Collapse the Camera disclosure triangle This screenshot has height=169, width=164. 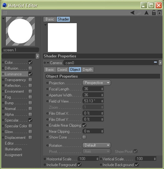point(48,63)
